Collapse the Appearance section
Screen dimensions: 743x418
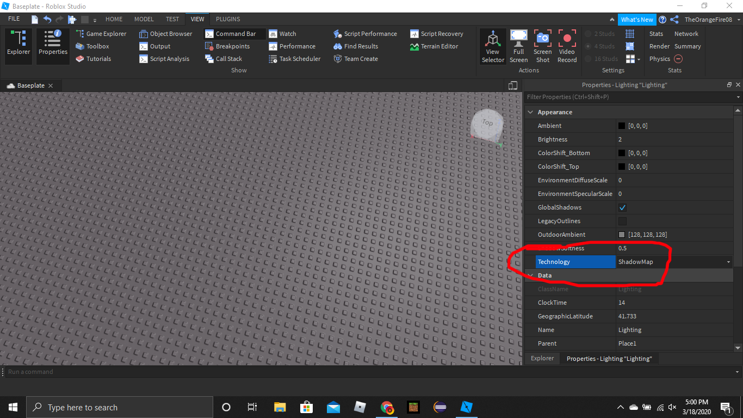click(531, 112)
